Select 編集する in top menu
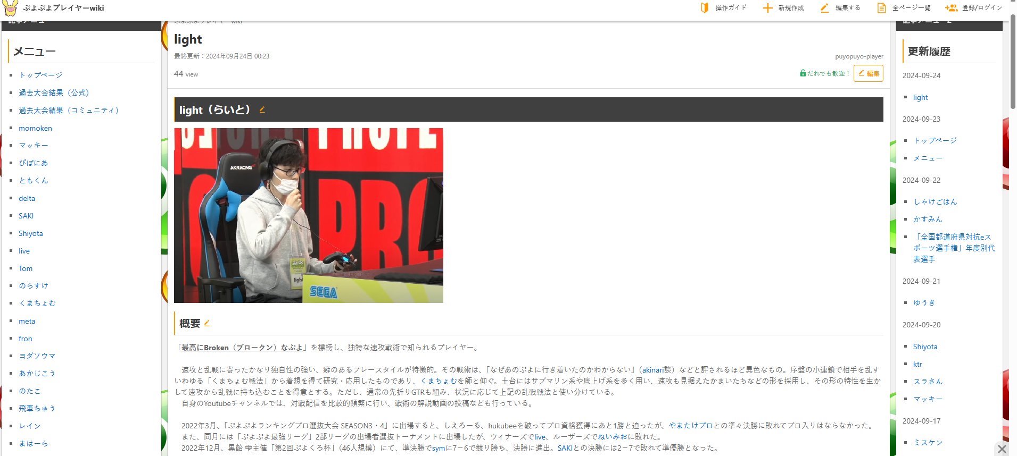Viewport: 1017px width, 456px height. (x=848, y=8)
